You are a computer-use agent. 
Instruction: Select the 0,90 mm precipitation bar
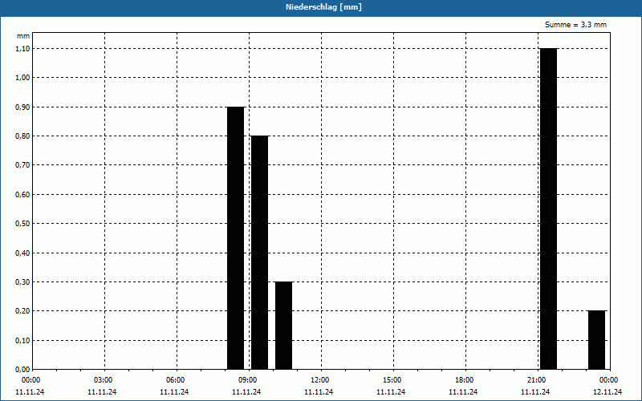pos(235,238)
